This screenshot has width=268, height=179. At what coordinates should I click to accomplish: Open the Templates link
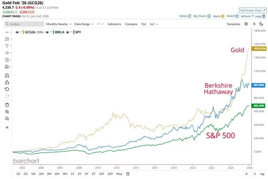(233, 24)
